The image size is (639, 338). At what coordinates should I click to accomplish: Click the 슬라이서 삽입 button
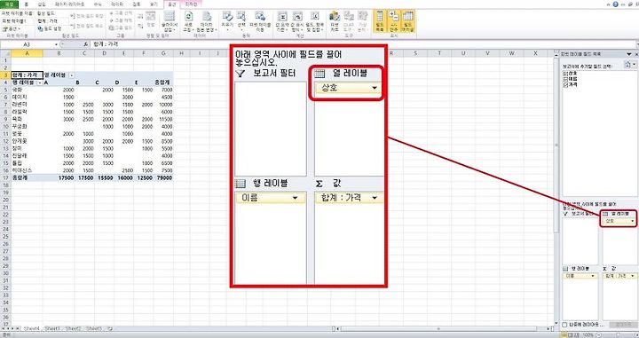coord(170,21)
